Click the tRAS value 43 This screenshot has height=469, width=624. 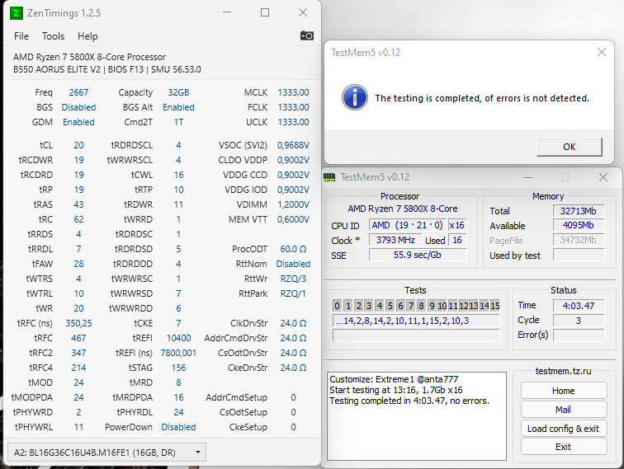coord(78,204)
